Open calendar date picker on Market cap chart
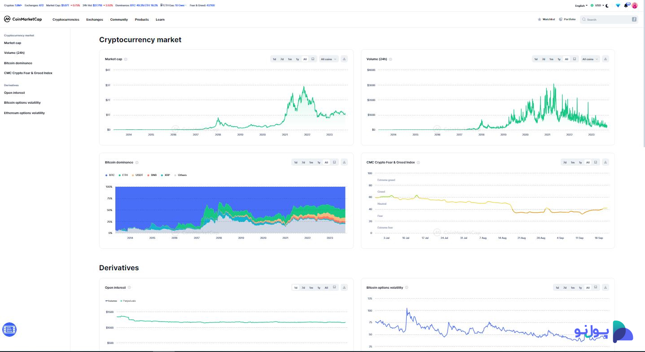This screenshot has width=645, height=352. 313,59
